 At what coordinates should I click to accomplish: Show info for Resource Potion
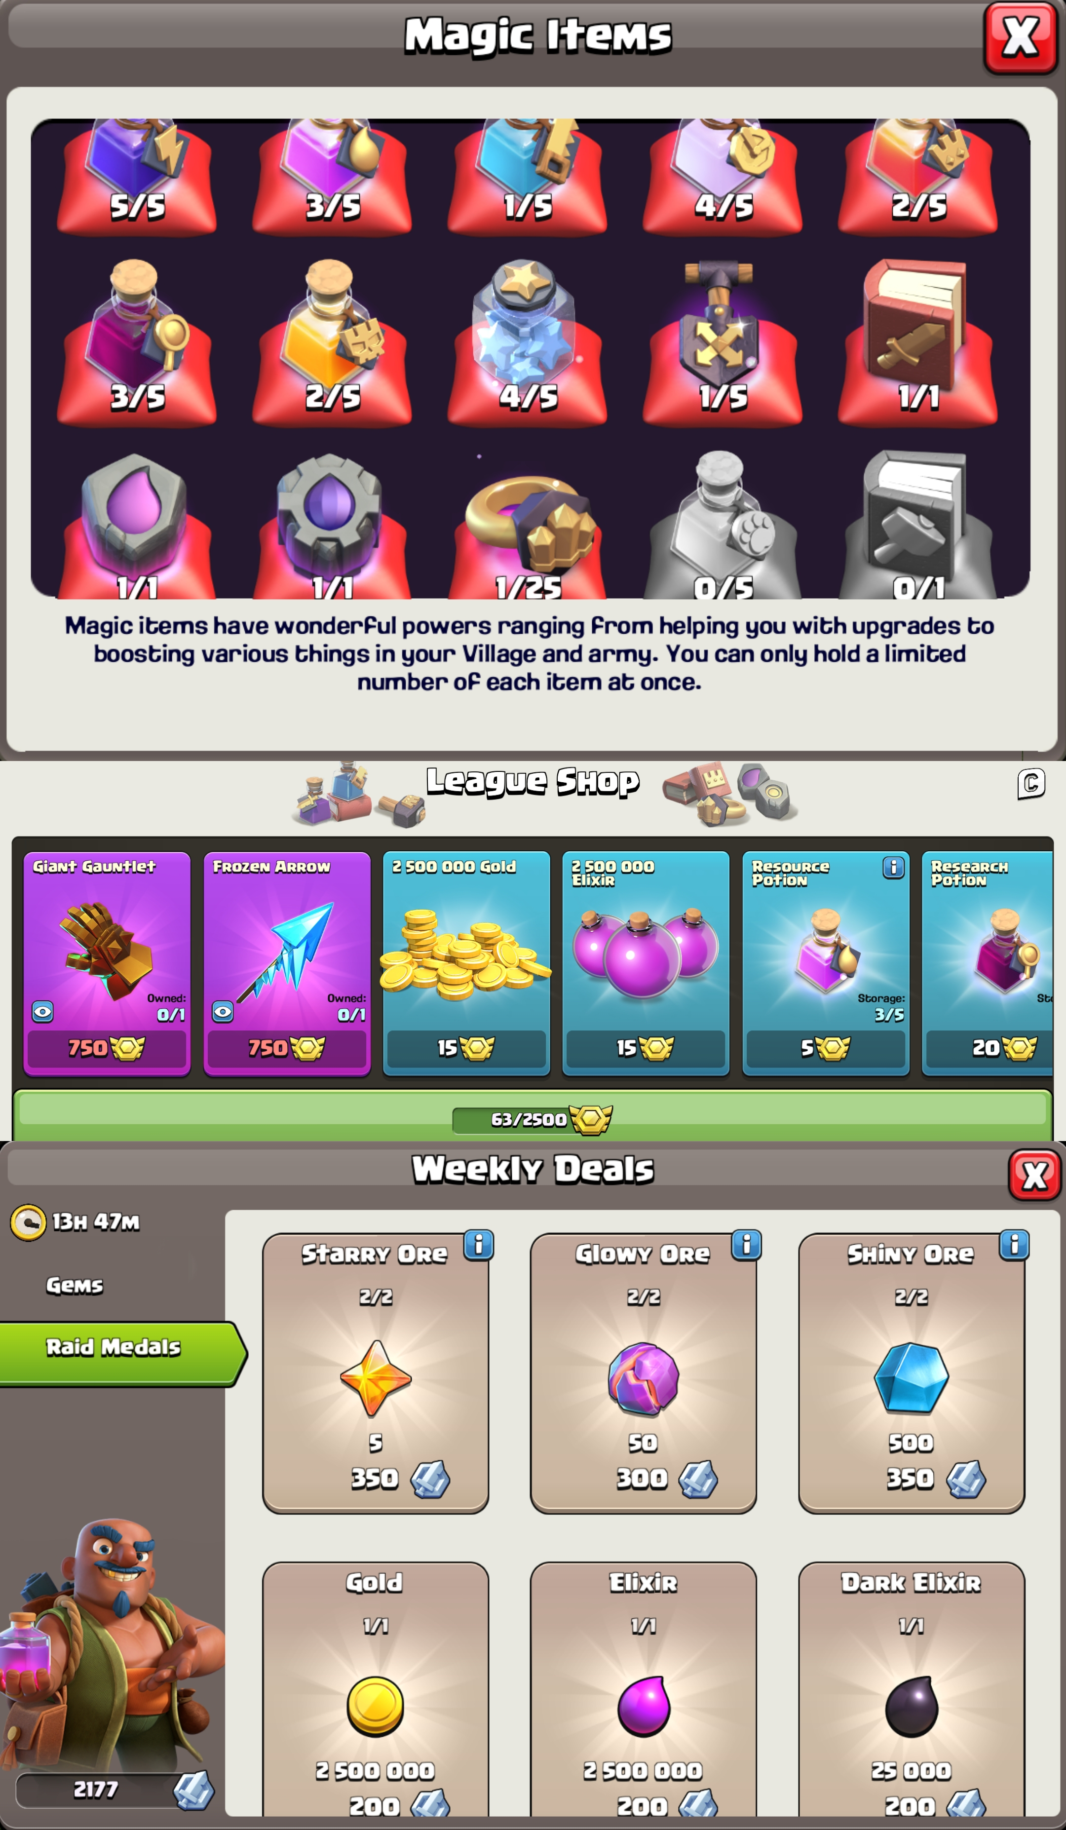tap(893, 867)
